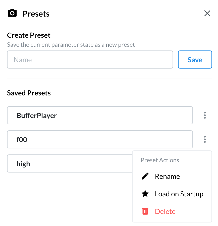Screen dimensions: 218x226
Task: Click the Create Preset heading
Action: [29, 35]
